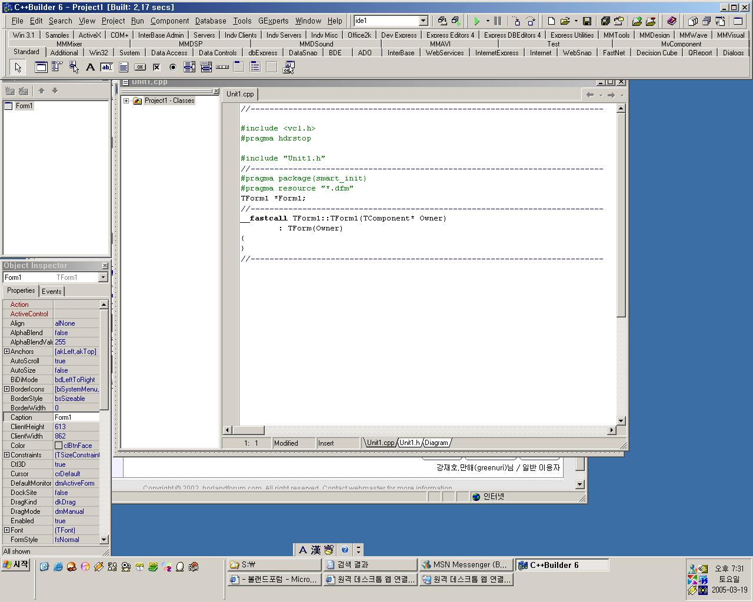Pick the RadioButton component from the palette
The image size is (753, 602).
[x=173, y=67]
